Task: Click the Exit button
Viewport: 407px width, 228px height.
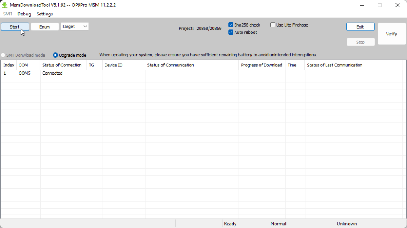Action: point(360,27)
